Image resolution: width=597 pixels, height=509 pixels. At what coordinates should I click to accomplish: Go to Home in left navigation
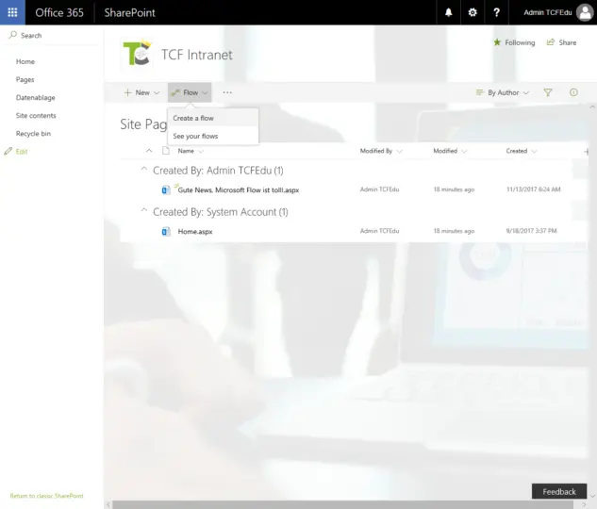click(25, 61)
